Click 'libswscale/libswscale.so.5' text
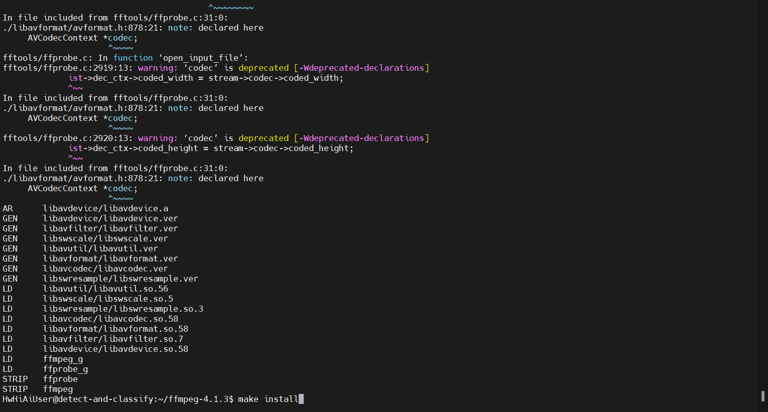The height and width of the screenshot is (412, 768). point(108,299)
